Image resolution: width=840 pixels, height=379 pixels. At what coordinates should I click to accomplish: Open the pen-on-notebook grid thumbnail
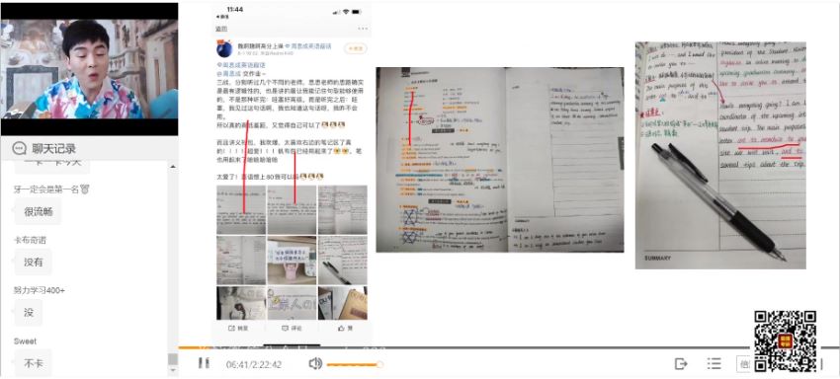pos(342,261)
